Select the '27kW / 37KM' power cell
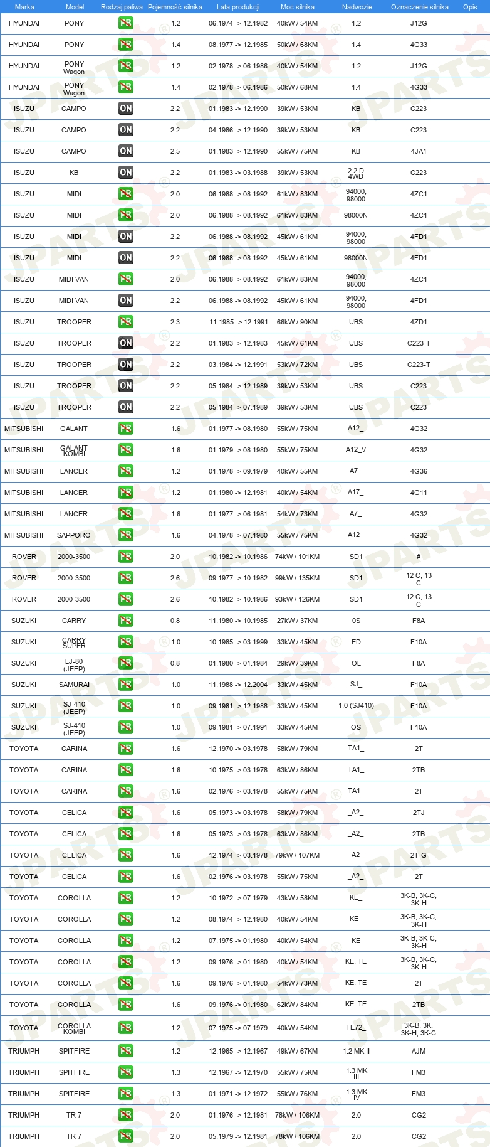 298,621
